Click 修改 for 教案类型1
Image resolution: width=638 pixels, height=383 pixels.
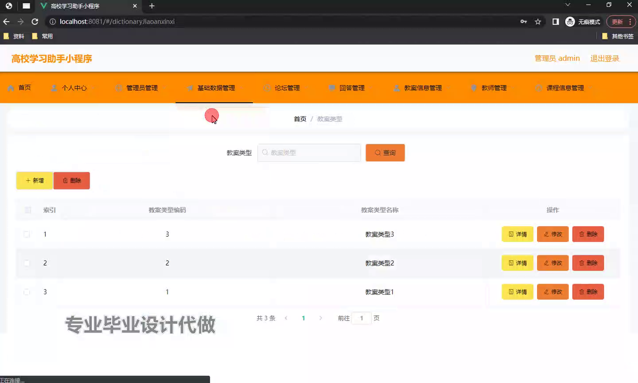point(553,292)
